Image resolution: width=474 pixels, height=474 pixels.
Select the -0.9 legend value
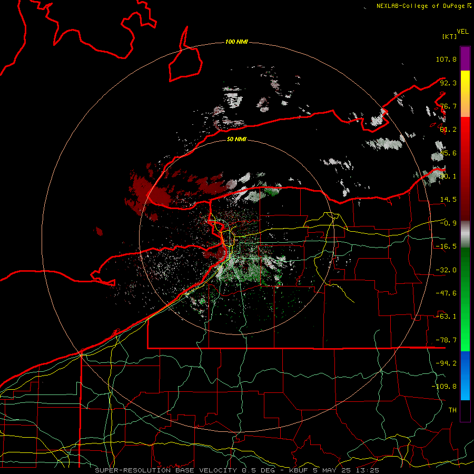(x=448, y=223)
